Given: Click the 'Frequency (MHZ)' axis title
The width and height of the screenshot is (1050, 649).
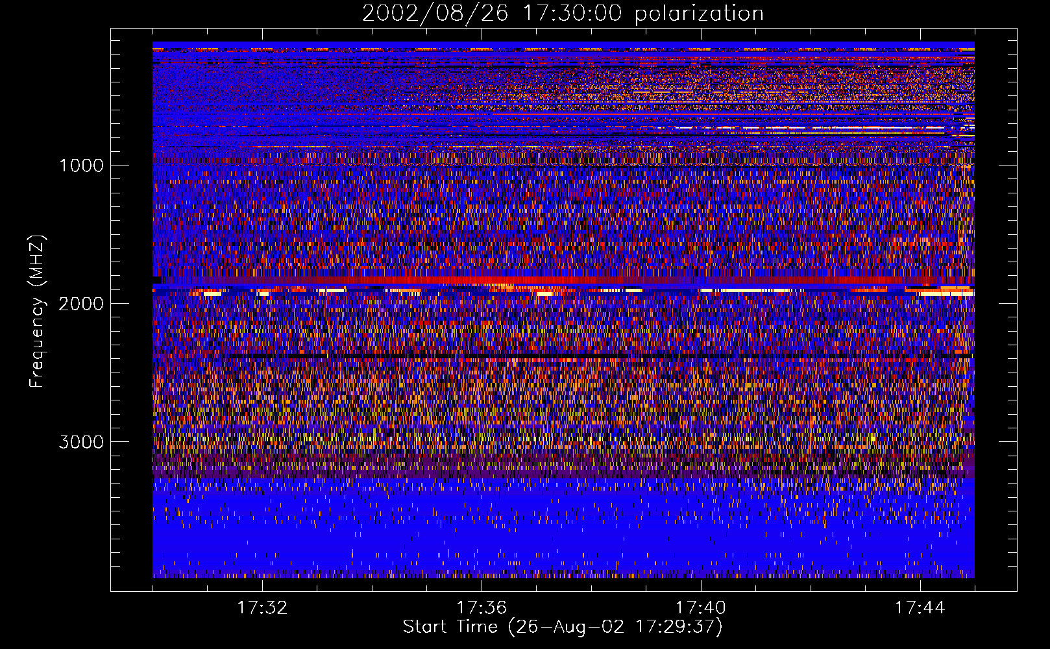Looking at the screenshot, I should (37, 312).
